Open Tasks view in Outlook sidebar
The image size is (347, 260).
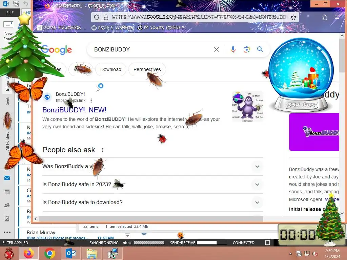pyautogui.click(x=7, y=219)
